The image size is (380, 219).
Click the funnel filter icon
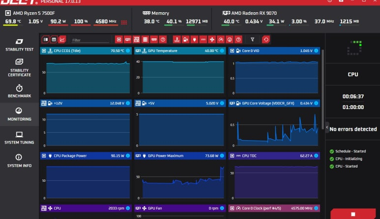[252, 40]
